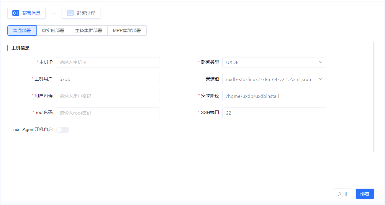Expand the 部署类型 dropdown arrow
Image resolution: width=385 pixels, height=205 pixels.
pyautogui.click(x=321, y=62)
